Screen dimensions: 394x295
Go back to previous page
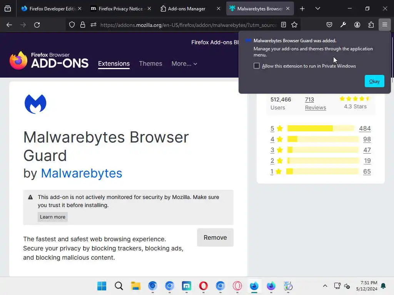tap(9, 25)
